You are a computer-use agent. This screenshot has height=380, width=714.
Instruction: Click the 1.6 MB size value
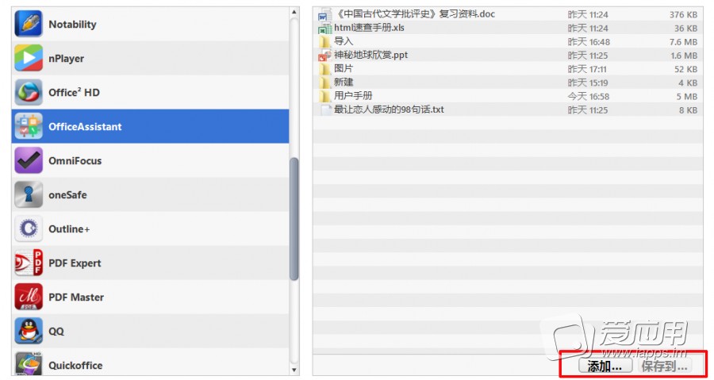[x=684, y=56]
